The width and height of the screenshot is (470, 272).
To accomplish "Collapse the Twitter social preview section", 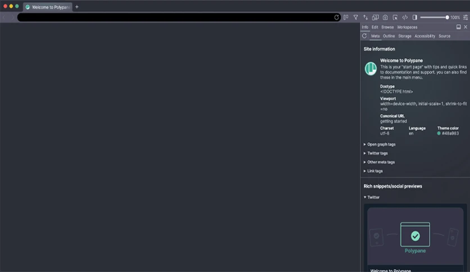I will (372, 197).
